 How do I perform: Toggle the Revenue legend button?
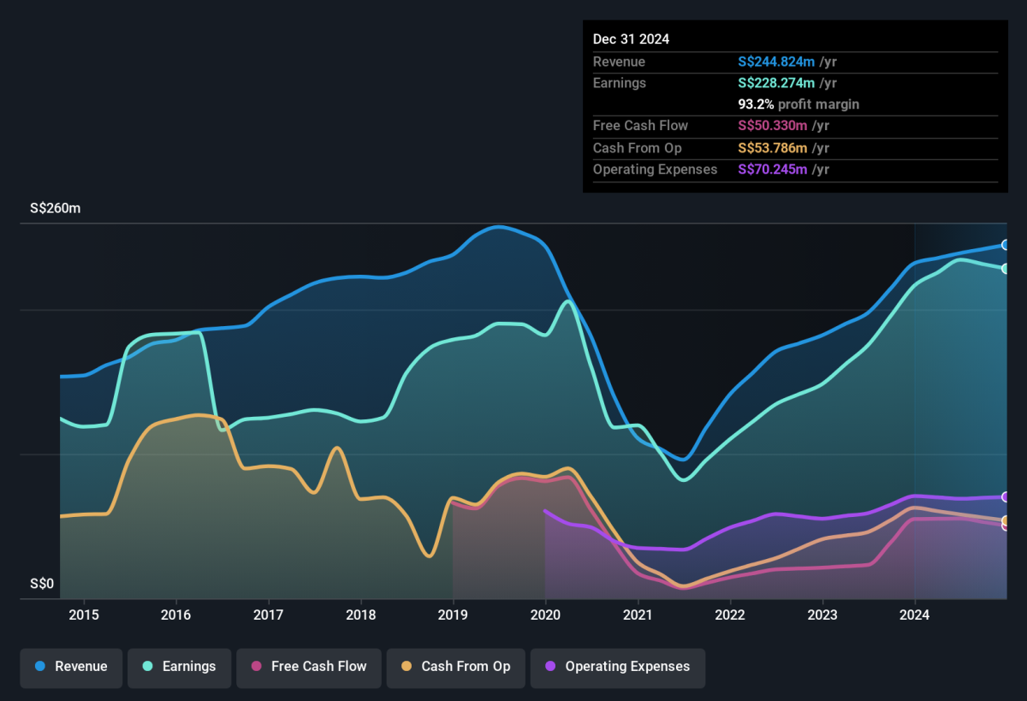72,667
